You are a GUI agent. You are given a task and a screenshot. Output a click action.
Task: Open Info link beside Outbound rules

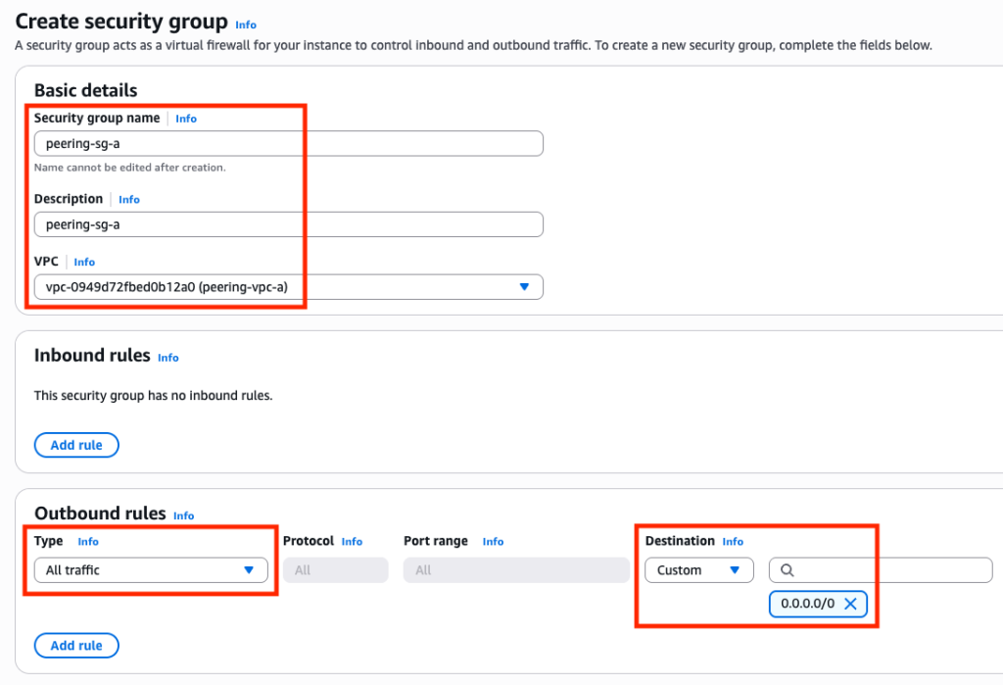[x=183, y=516]
